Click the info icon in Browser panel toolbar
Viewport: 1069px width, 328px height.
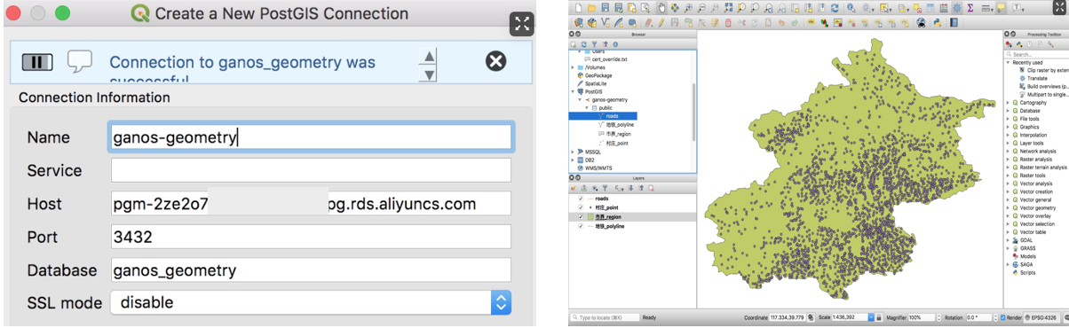coord(614,43)
